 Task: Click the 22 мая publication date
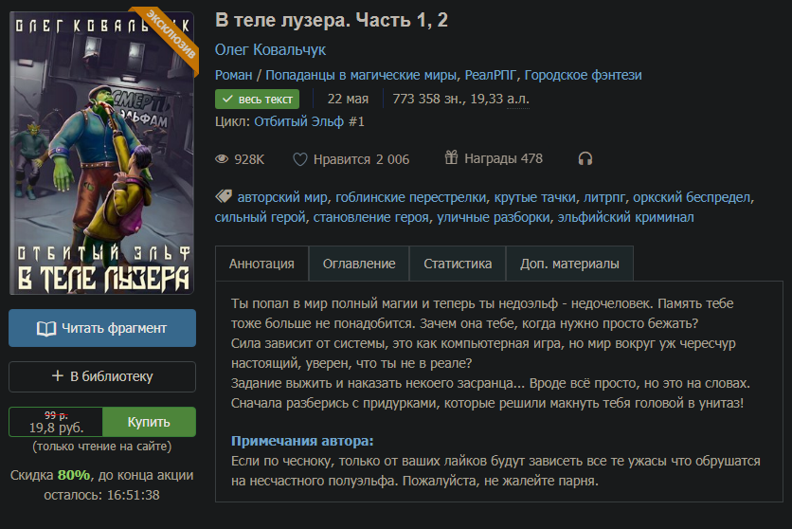click(x=348, y=99)
